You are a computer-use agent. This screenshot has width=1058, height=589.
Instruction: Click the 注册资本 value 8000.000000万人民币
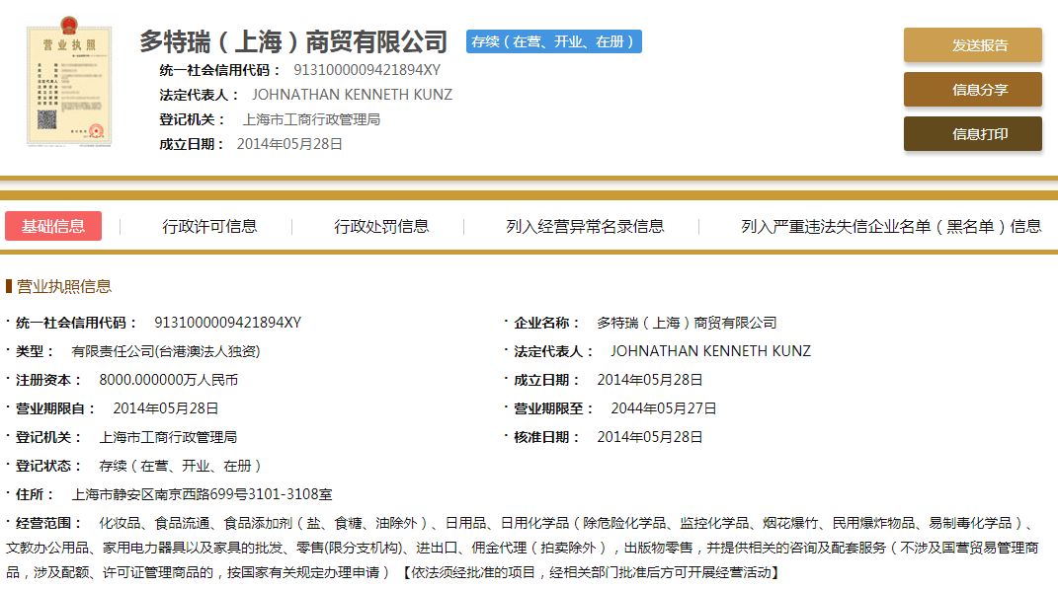168,380
